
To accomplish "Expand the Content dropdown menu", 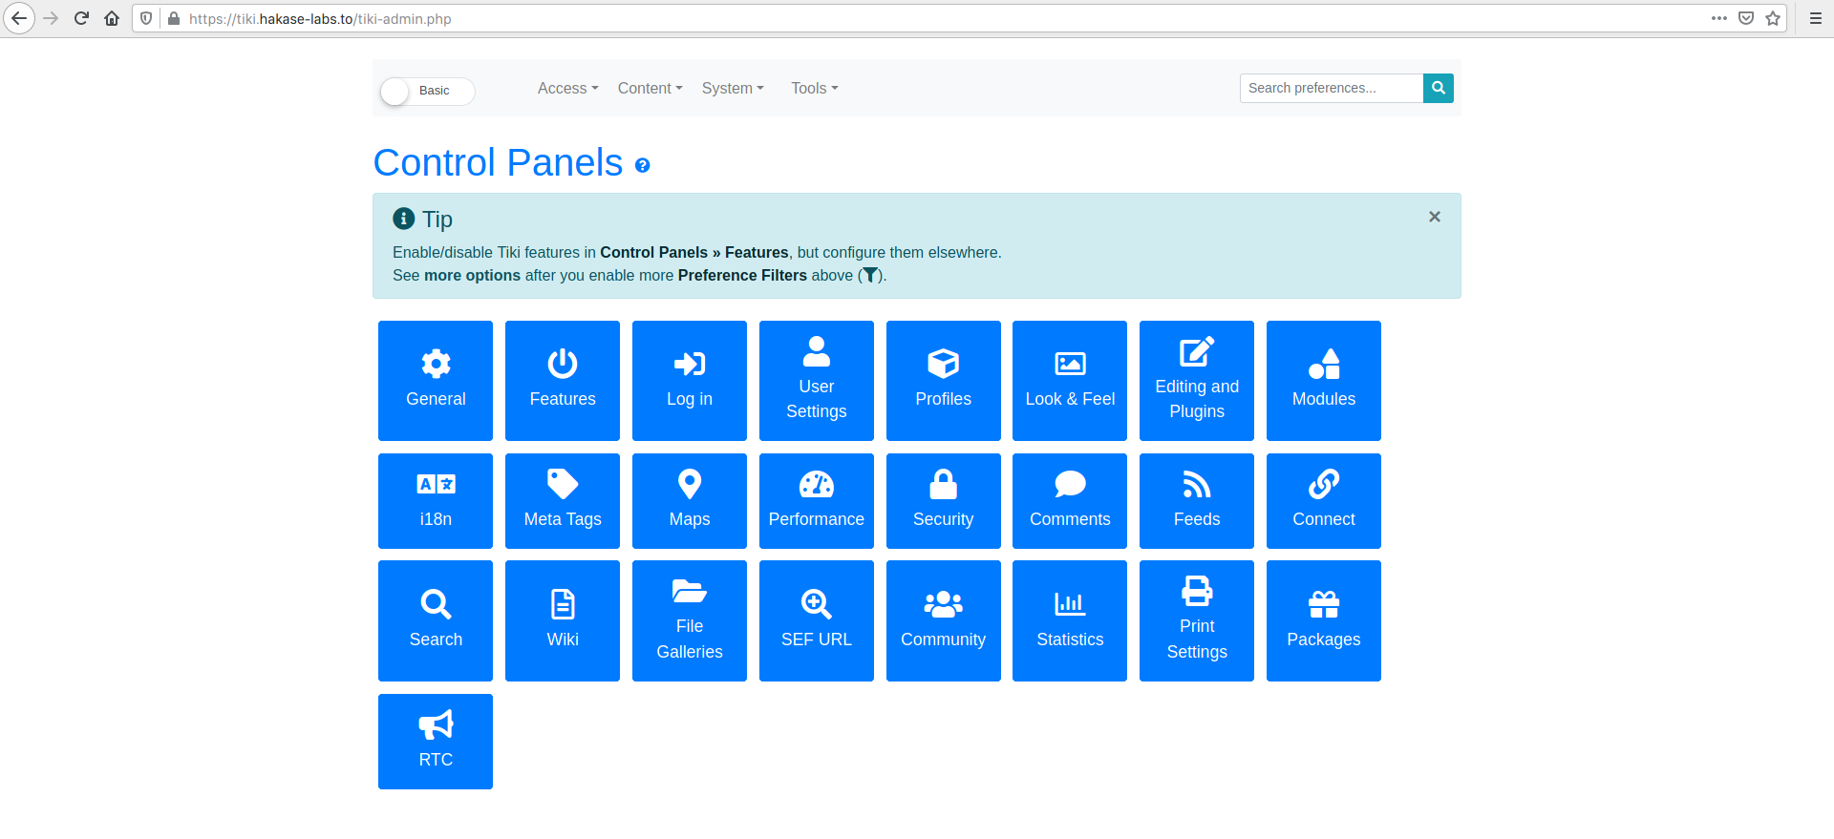I will coord(650,88).
